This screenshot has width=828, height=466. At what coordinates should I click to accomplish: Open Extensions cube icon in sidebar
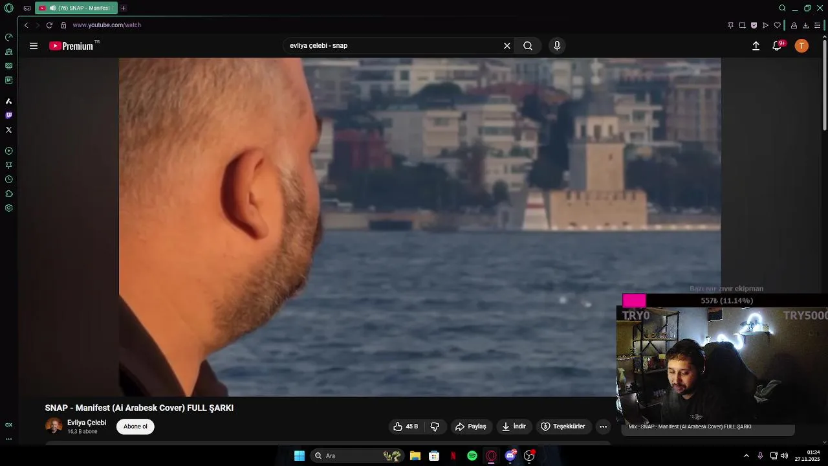click(x=8, y=194)
